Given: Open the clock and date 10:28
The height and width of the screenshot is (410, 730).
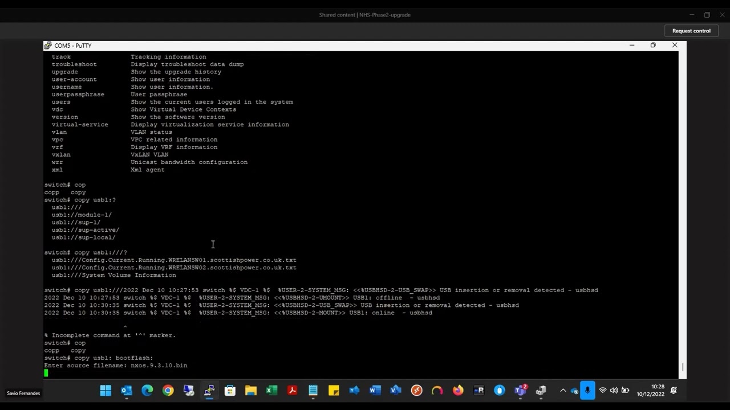Looking at the screenshot, I should [651, 390].
